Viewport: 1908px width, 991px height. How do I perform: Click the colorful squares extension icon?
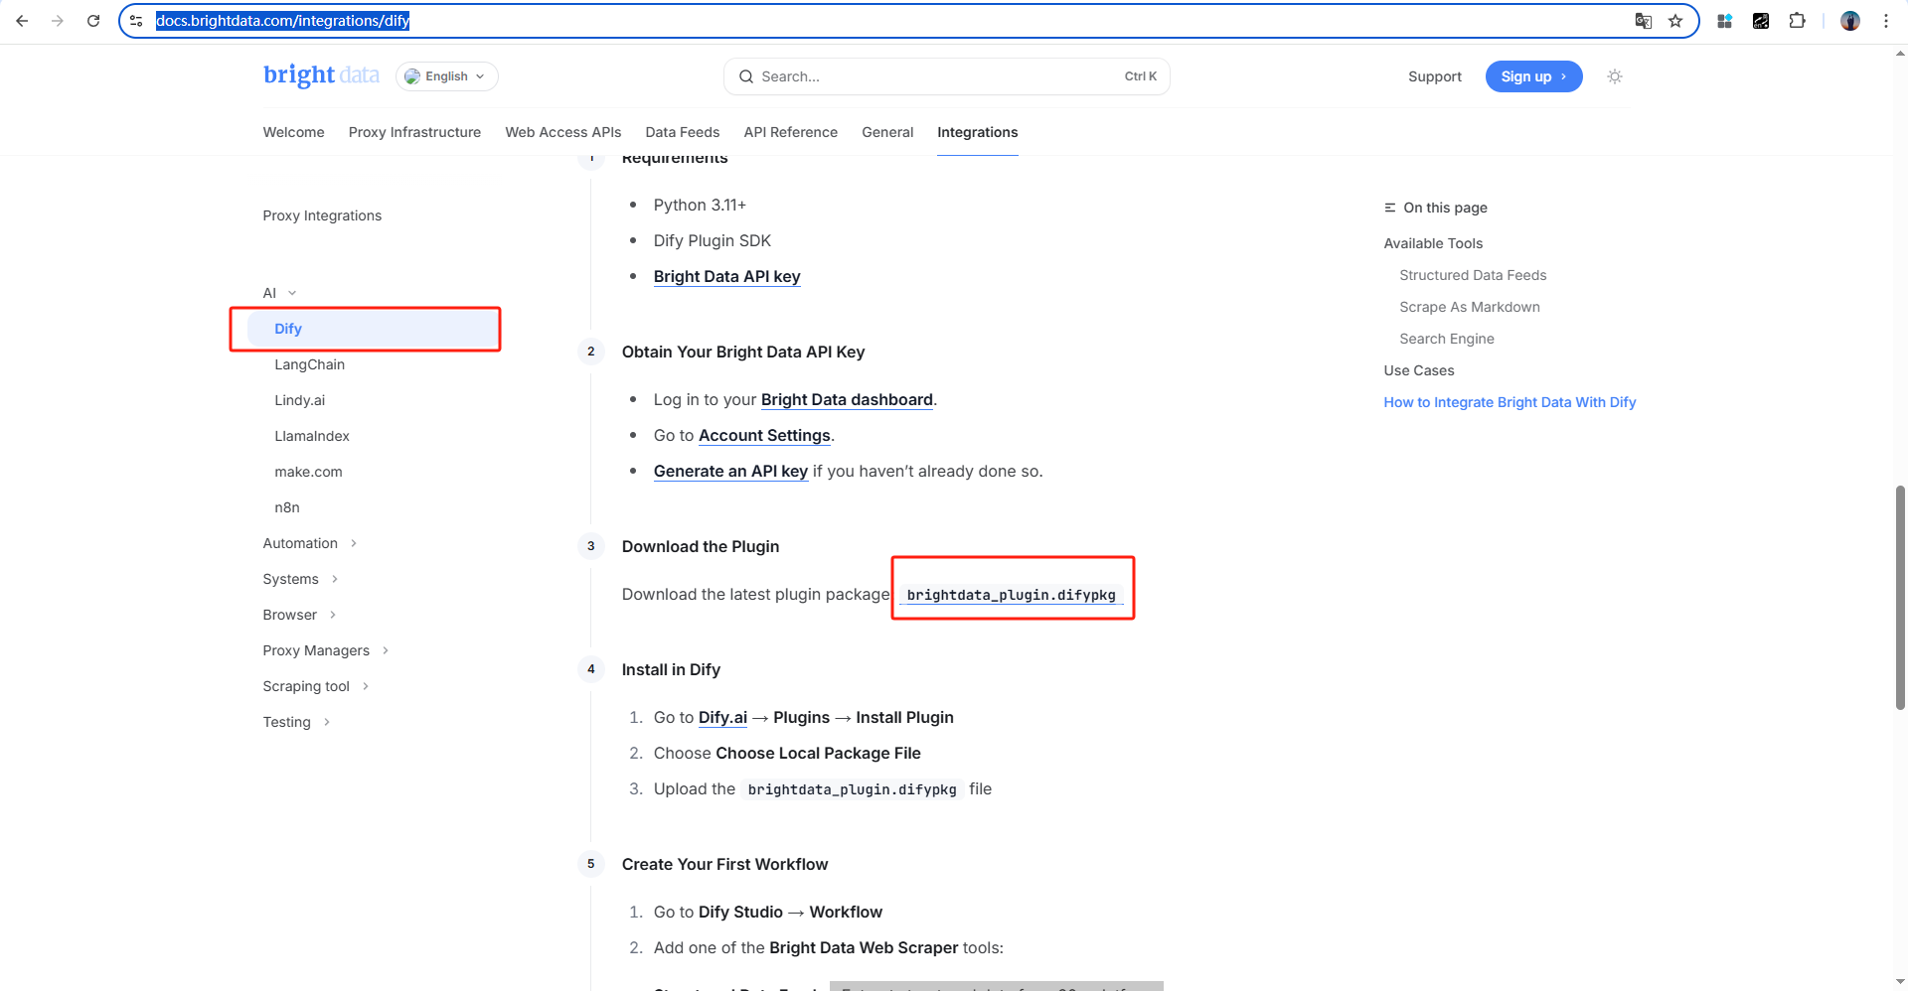coord(1725,21)
